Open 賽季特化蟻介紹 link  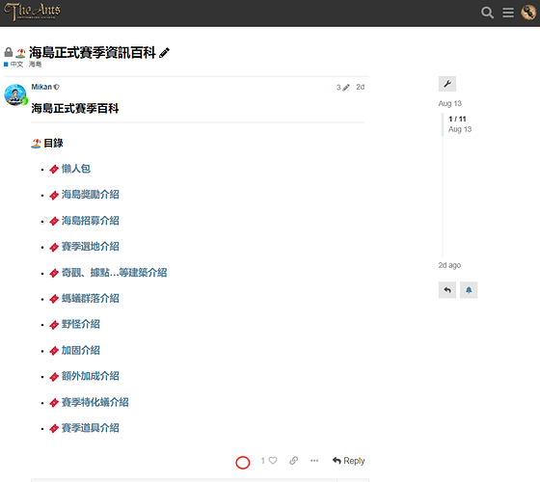click(95, 402)
